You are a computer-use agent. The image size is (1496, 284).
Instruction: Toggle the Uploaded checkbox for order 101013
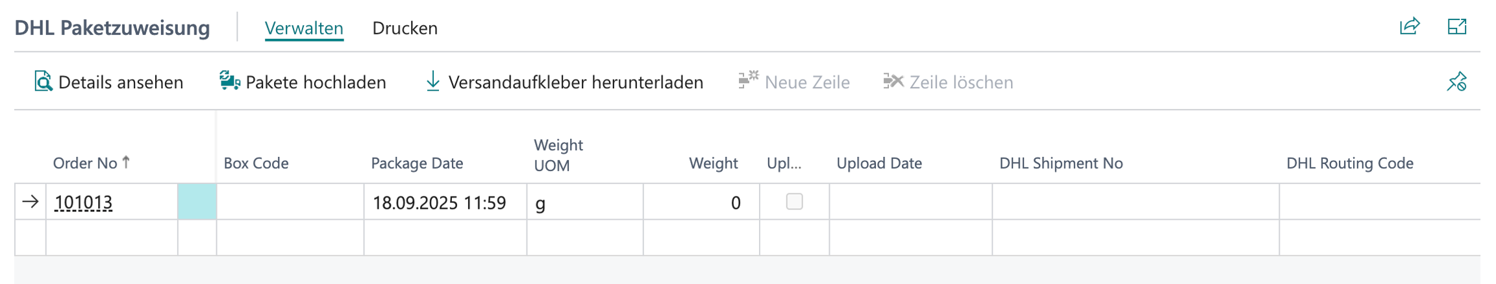click(794, 202)
